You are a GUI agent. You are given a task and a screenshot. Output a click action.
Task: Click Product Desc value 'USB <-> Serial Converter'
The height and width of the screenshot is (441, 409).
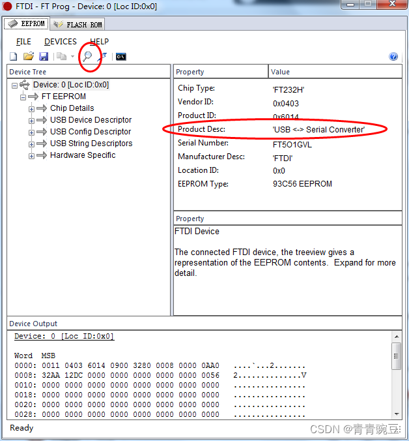click(x=318, y=130)
